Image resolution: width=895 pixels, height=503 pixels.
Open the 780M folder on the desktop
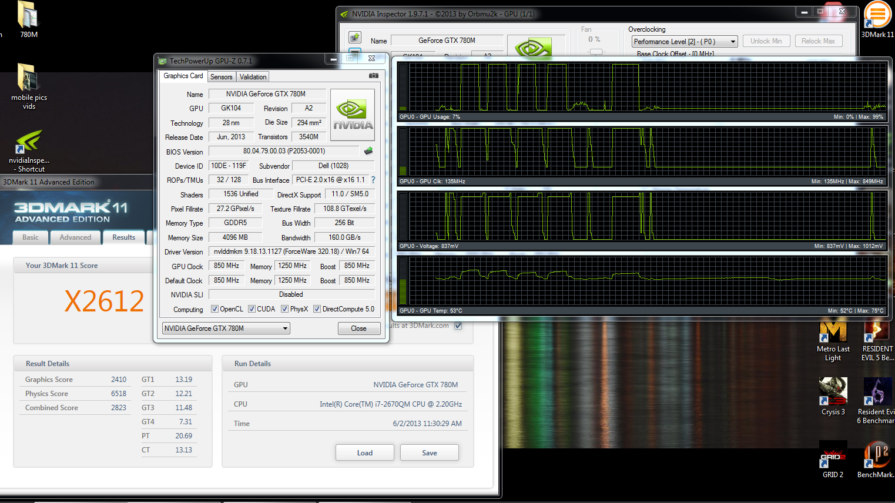point(28,15)
